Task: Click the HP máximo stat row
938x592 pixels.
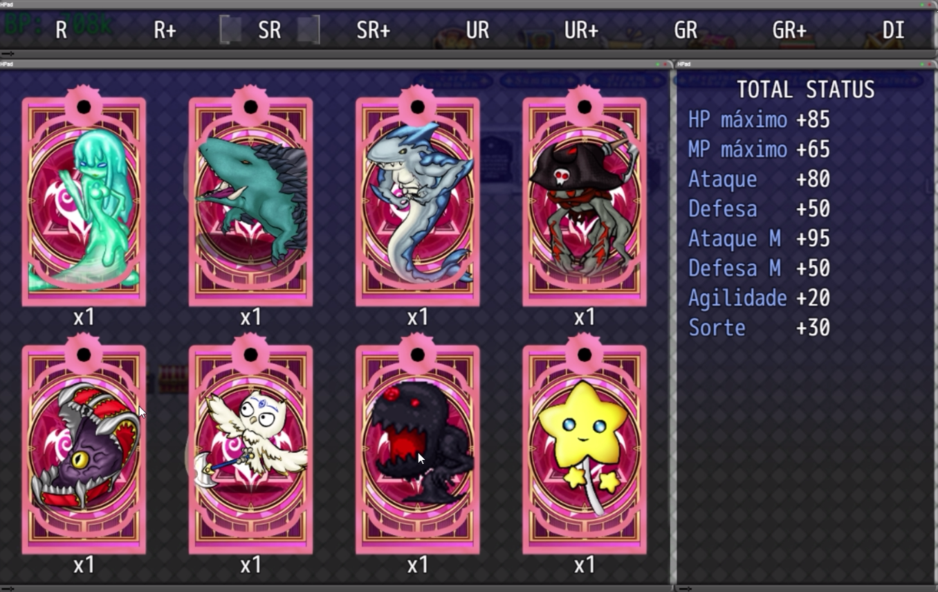Action: (760, 120)
